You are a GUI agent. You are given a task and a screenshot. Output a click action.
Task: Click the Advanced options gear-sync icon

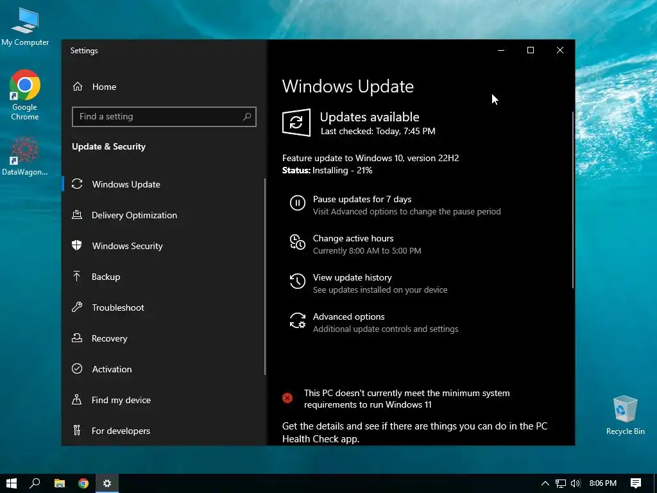298,321
